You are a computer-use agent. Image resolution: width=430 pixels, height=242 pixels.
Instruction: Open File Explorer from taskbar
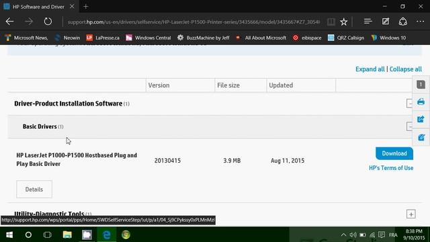[67, 235]
